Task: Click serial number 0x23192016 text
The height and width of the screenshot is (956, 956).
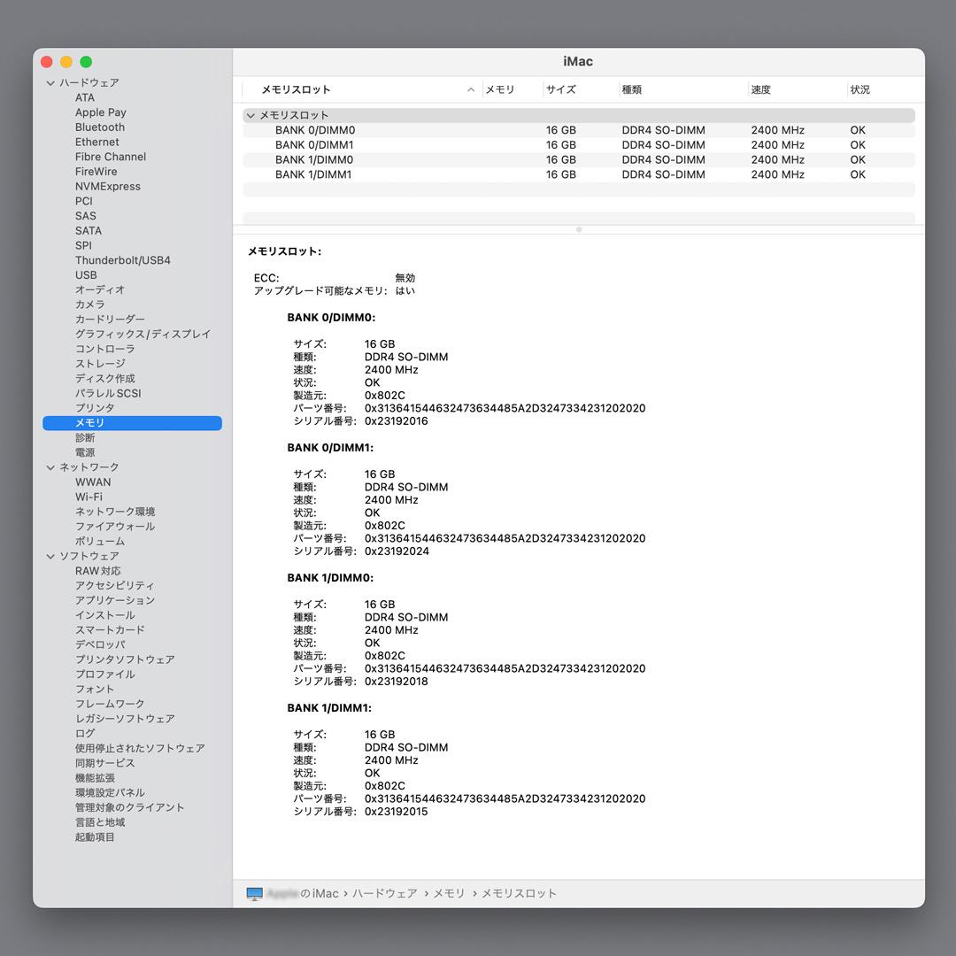Action: point(397,421)
